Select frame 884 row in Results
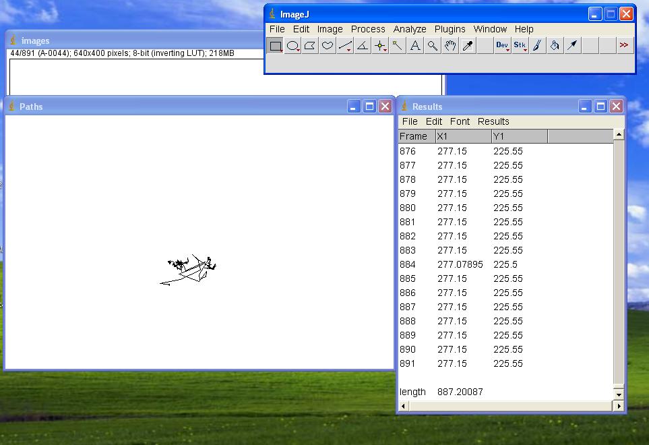This screenshot has height=445, width=649. tap(505, 264)
